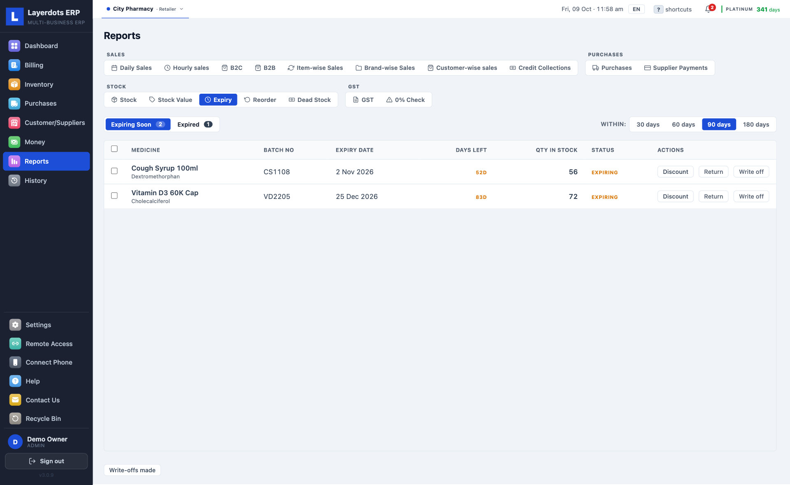Select the 90 days filter
This screenshot has height=485, width=790.
point(719,125)
